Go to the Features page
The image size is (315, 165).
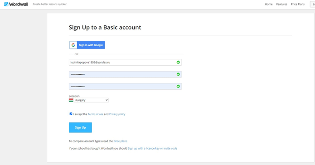pos(281,4)
